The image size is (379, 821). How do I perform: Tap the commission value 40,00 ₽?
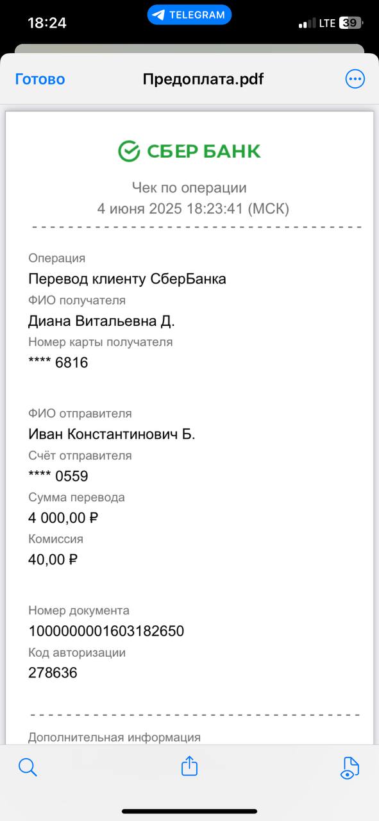[x=53, y=559]
